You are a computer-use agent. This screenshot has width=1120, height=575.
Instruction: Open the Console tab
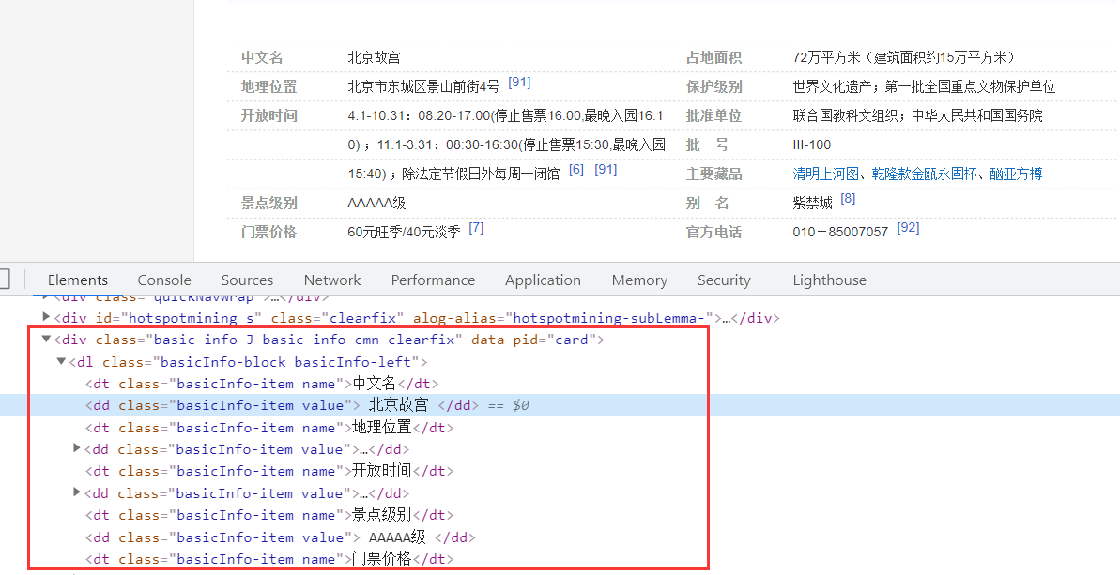point(164,280)
